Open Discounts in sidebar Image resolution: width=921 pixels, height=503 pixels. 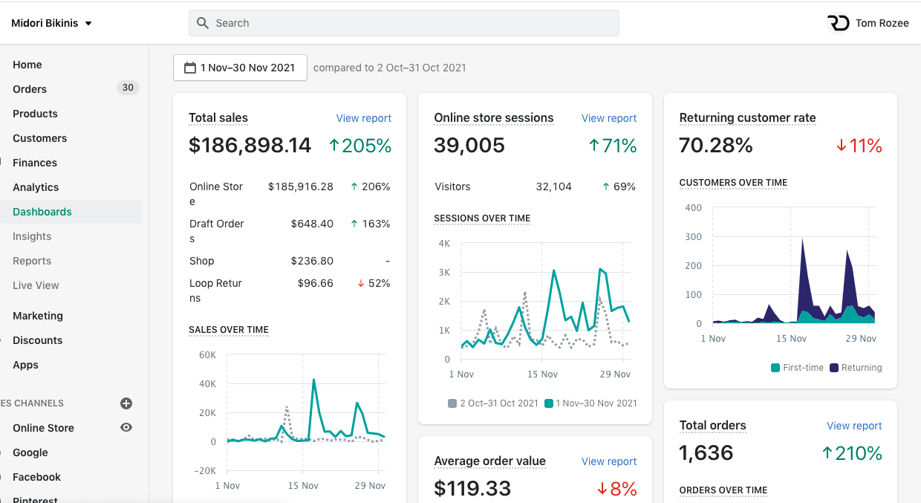[37, 340]
